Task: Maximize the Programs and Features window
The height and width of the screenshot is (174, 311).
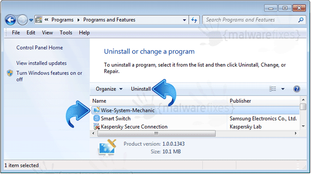Action: click(x=285, y=8)
